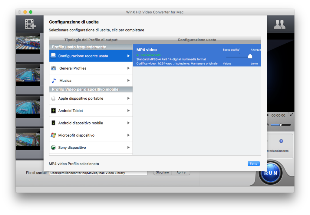Click the Android Tablet icon
The width and height of the screenshot is (310, 215).
pos(53,111)
